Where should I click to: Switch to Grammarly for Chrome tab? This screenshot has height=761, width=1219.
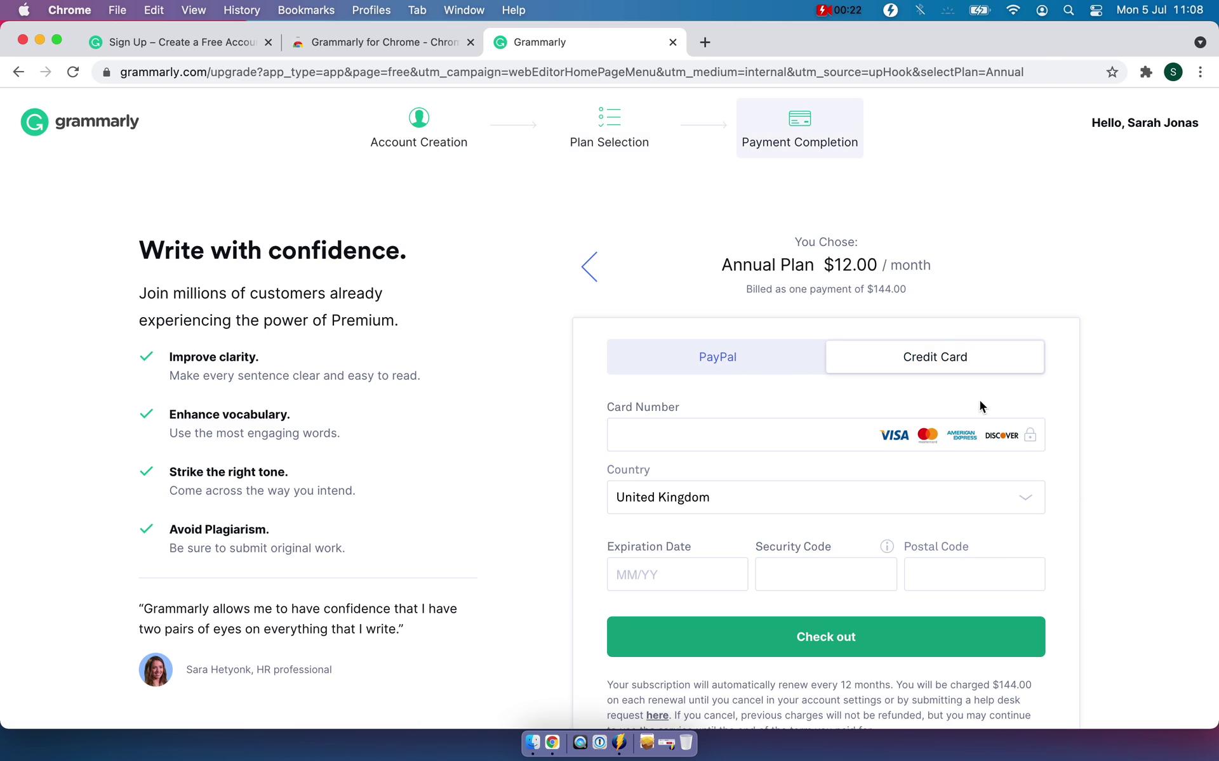point(383,42)
